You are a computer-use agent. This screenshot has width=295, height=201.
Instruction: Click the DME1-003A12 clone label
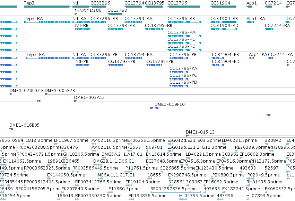(89, 98)
